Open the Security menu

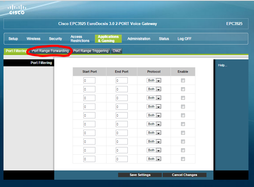[x=55, y=39]
